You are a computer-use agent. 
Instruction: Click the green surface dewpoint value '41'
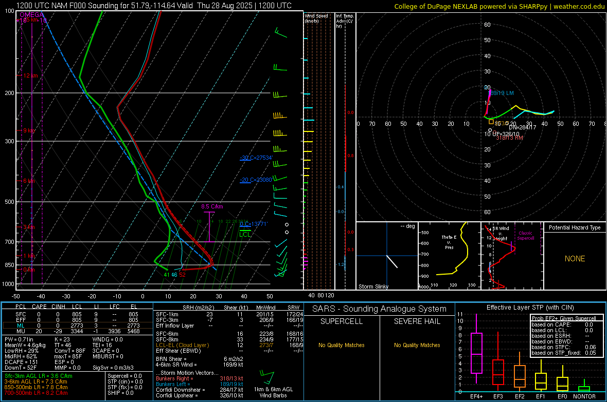pos(167,275)
